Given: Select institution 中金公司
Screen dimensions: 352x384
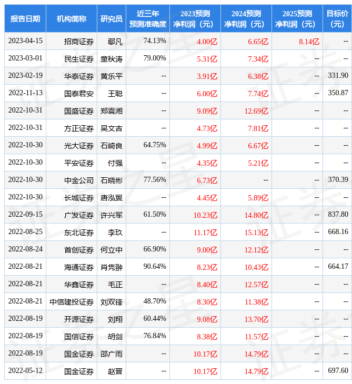Looking at the screenshot, I should [x=79, y=181].
